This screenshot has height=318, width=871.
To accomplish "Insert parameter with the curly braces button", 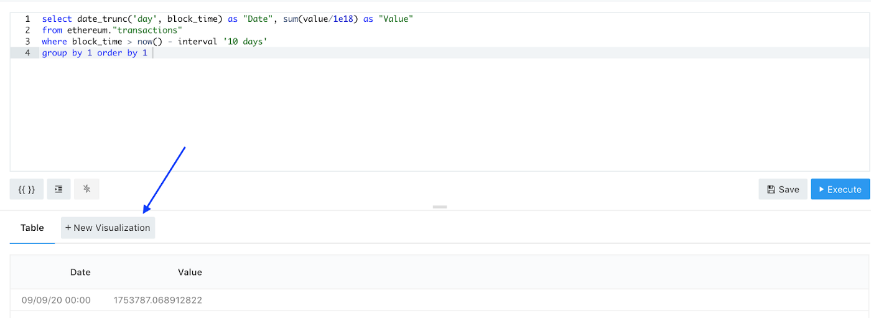I will coord(27,189).
